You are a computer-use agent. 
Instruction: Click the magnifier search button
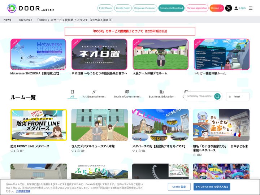[217, 96]
